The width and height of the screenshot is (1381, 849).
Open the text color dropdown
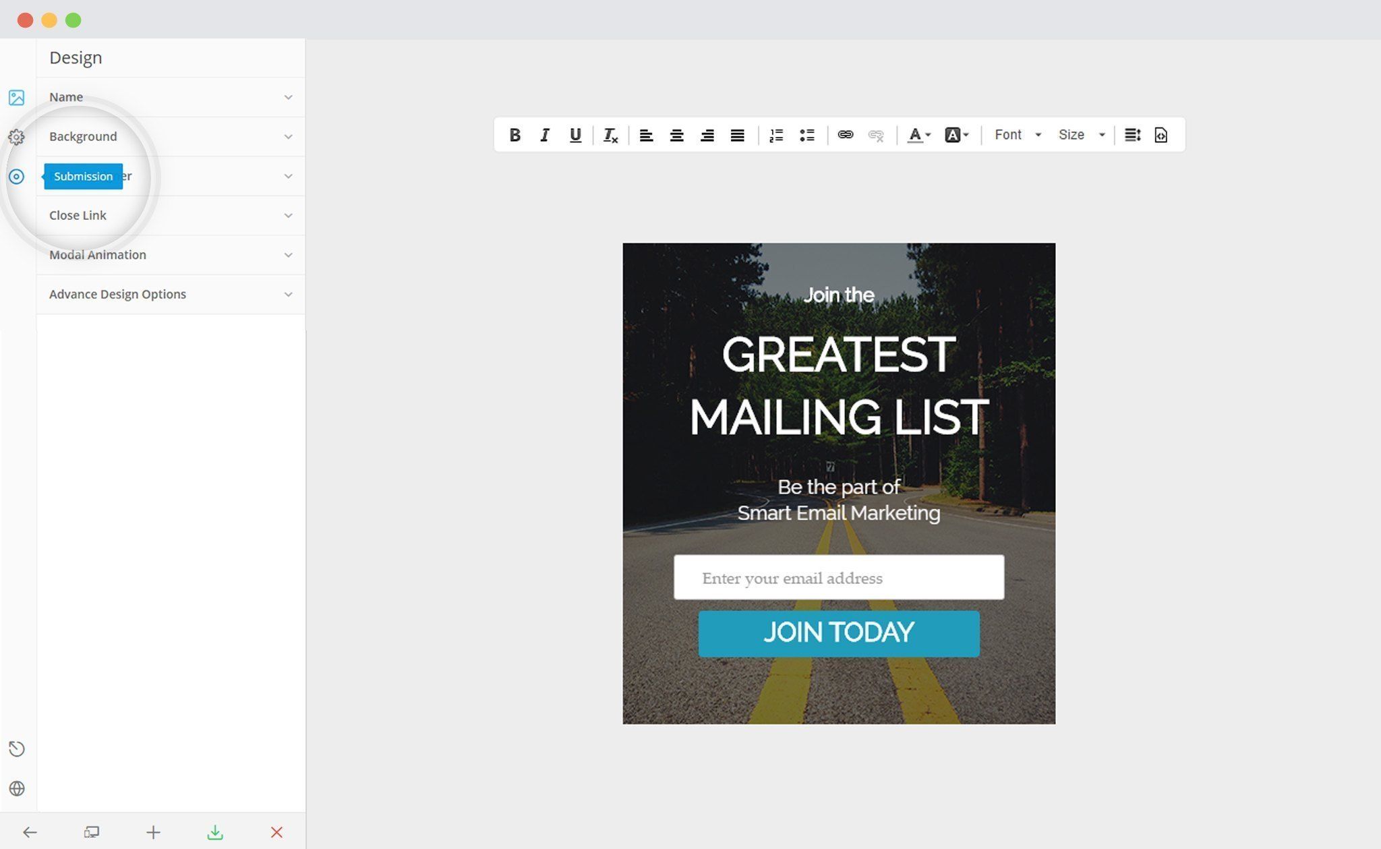(919, 135)
